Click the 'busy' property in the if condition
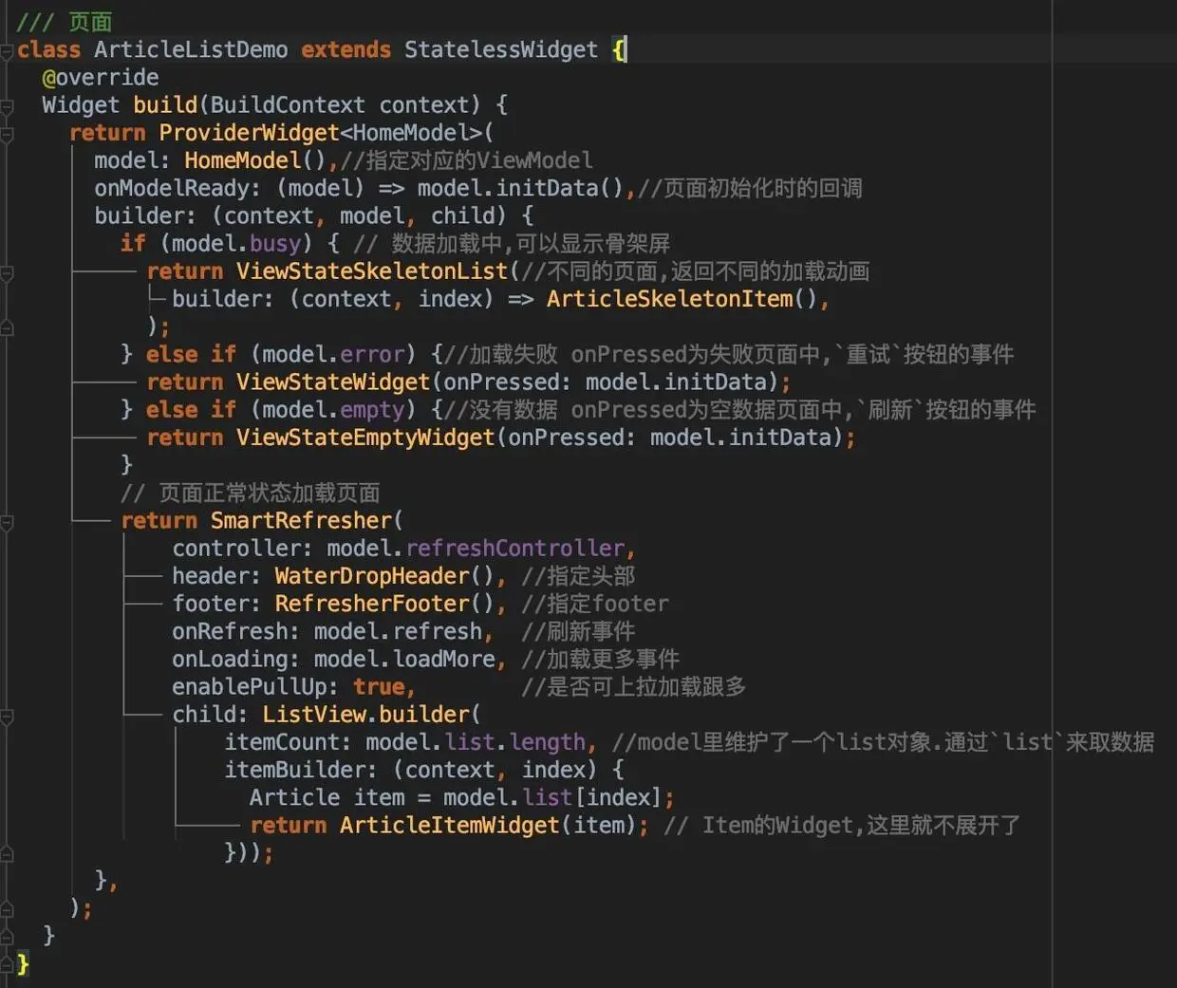The height and width of the screenshot is (988, 1177). 275,244
